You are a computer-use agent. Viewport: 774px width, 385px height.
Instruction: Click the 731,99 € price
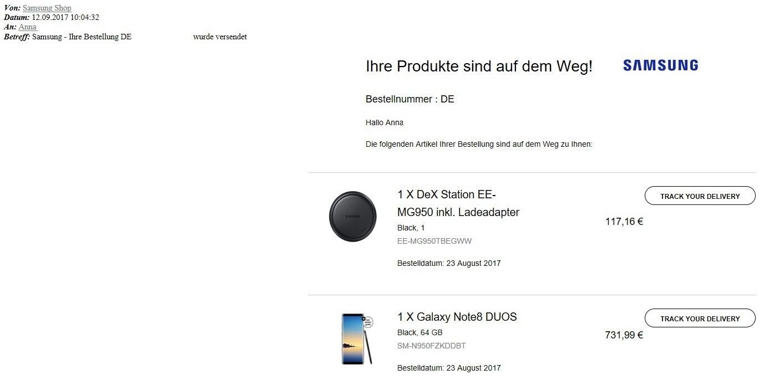[624, 335]
